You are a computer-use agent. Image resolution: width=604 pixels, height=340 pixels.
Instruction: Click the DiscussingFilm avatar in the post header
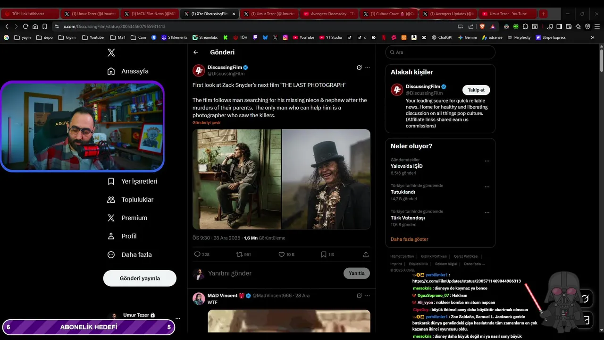(x=199, y=70)
